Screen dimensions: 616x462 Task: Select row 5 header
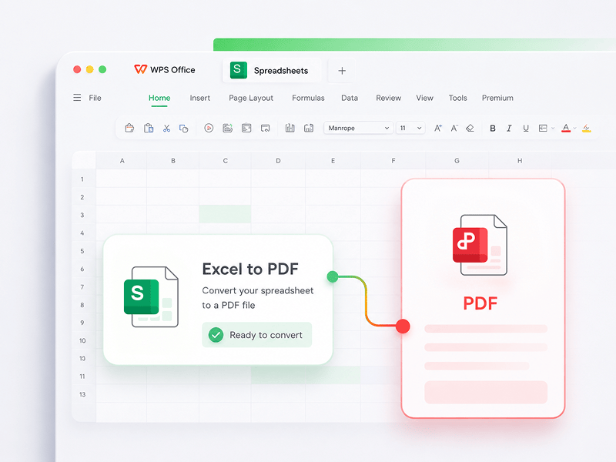pos(82,251)
